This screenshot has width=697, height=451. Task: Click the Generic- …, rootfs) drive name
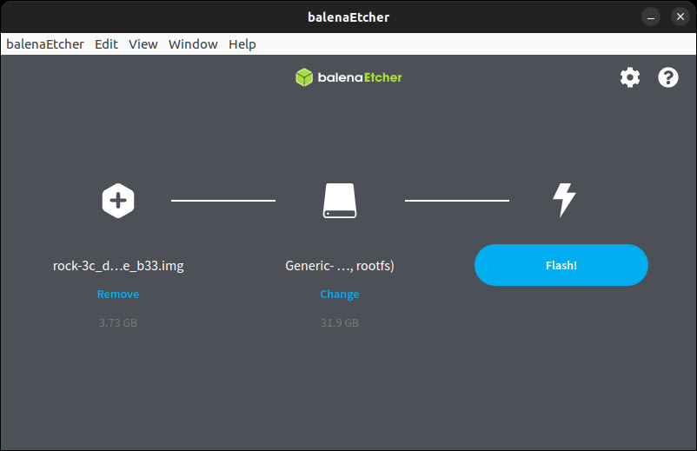(340, 266)
